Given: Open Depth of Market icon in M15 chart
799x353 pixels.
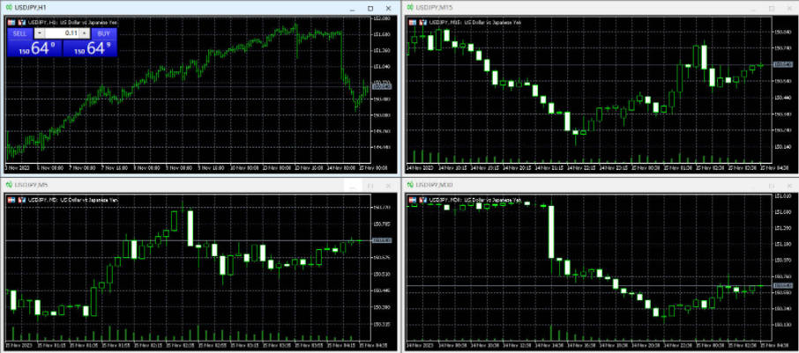Looking at the screenshot, I should [x=412, y=23].
